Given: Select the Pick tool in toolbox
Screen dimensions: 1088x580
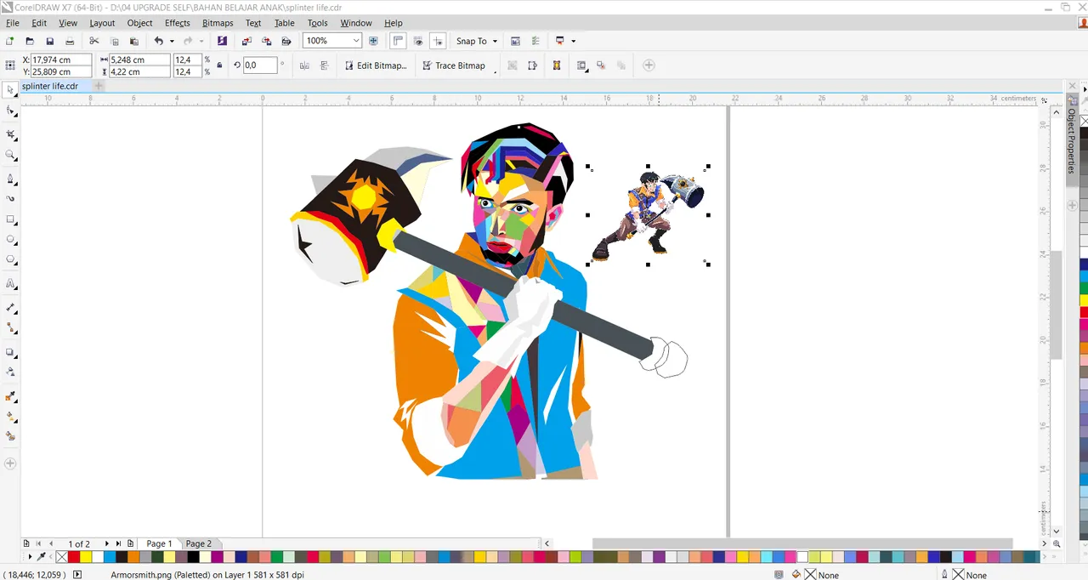Looking at the screenshot, I should 10,89.
